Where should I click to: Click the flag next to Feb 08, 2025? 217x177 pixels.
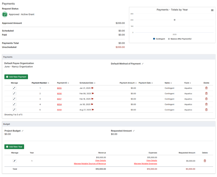[x=93, y=93]
